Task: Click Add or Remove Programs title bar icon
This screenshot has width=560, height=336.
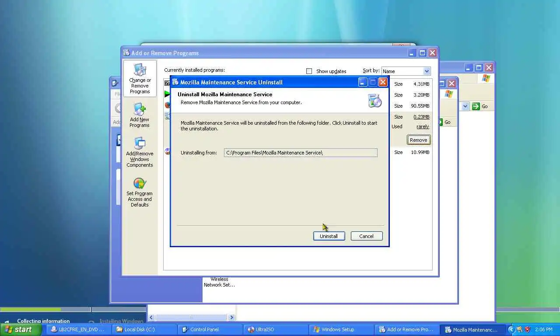Action: point(126,53)
